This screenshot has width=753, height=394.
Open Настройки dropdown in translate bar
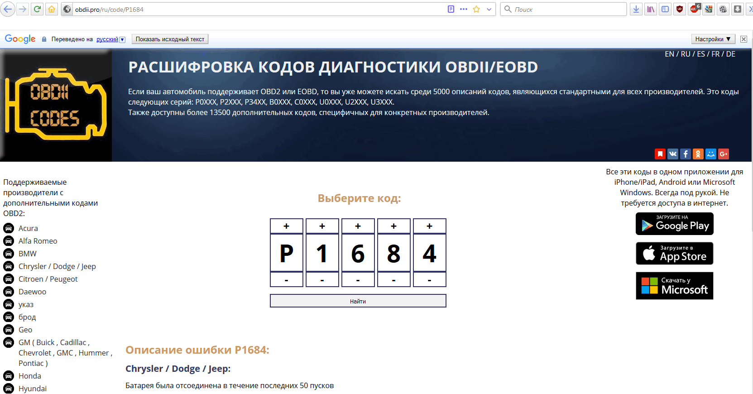point(713,39)
